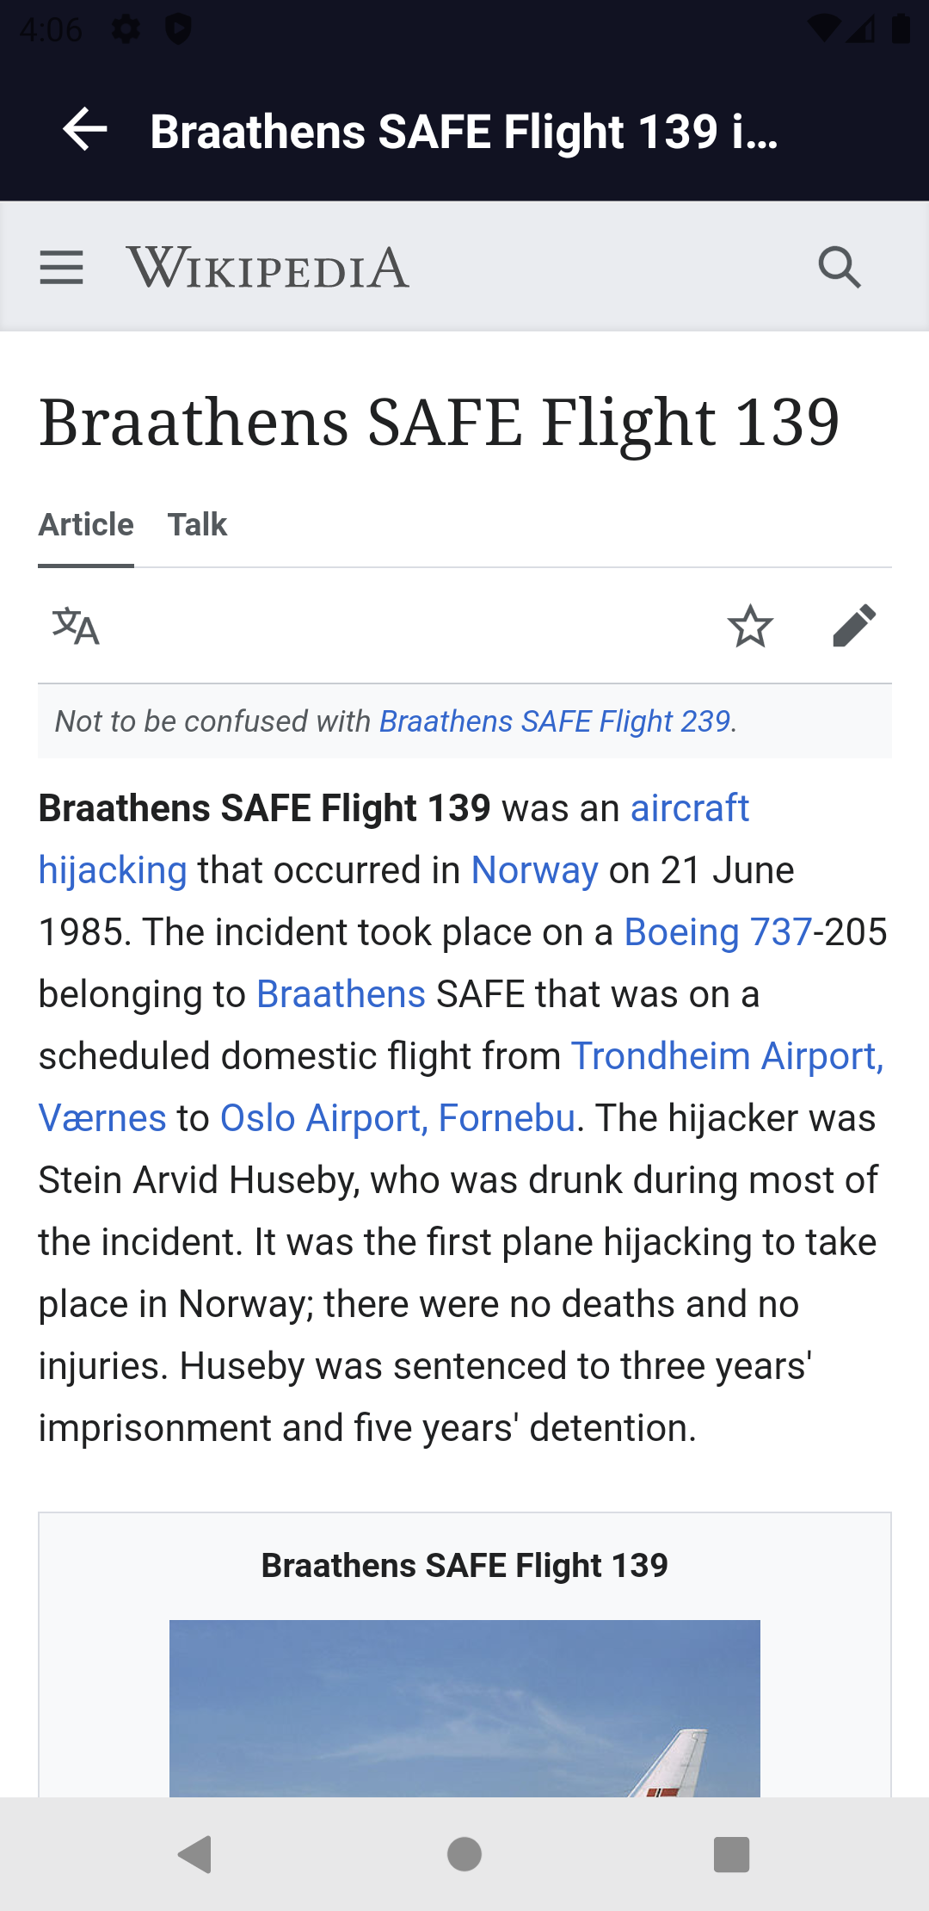The image size is (929, 1911).
Task: Tap the Android back navigation button
Action: click(195, 1854)
